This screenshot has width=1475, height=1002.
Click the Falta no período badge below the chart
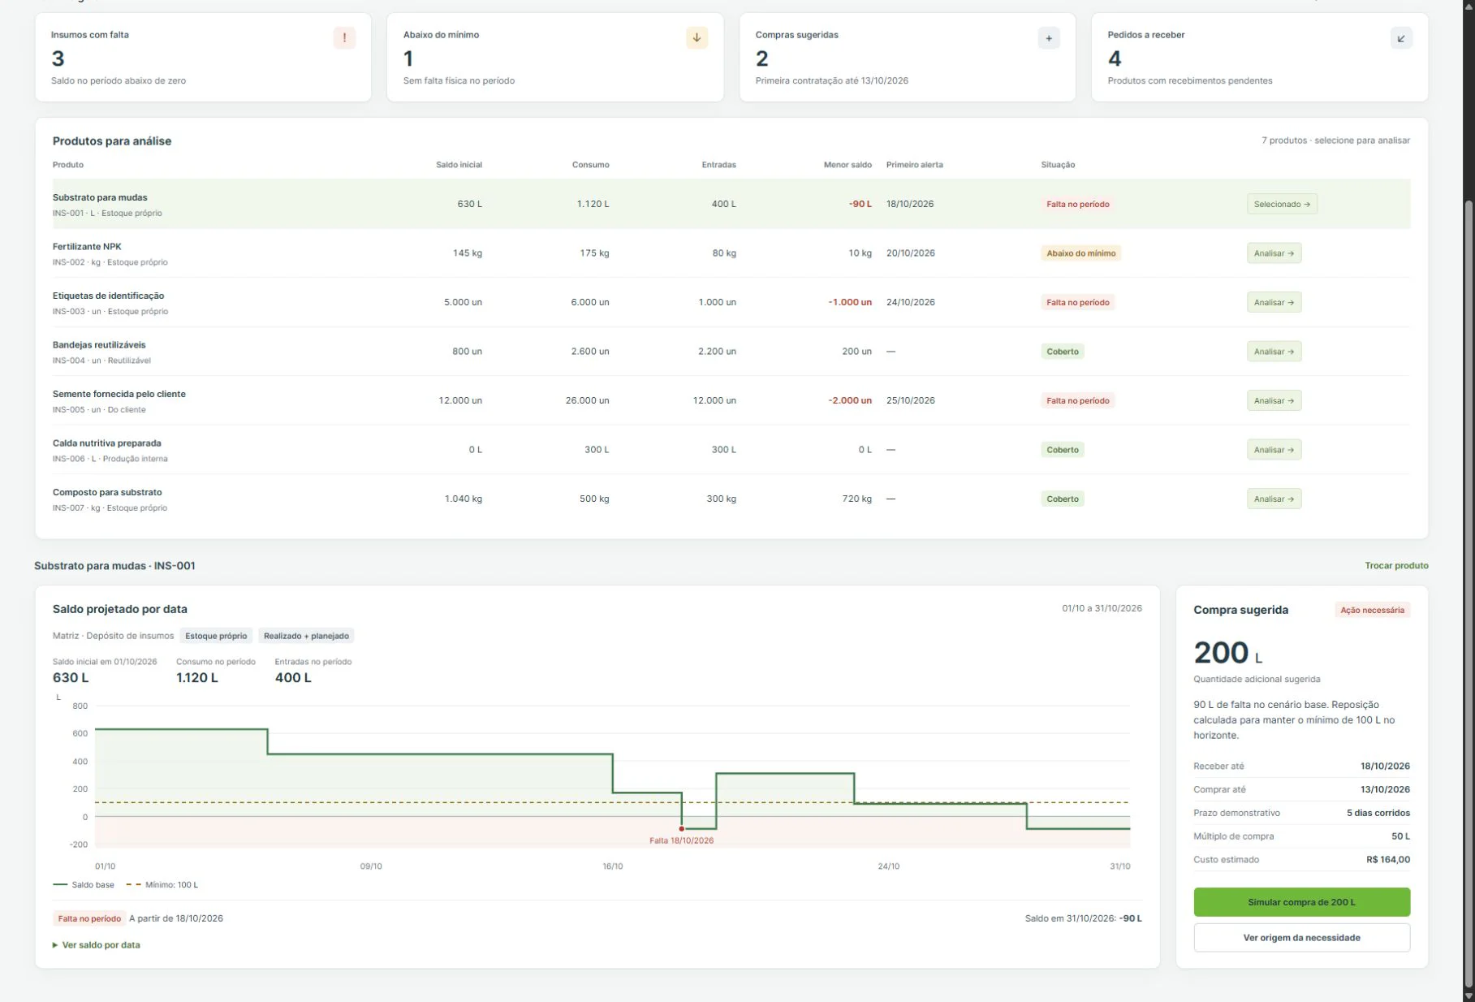click(89, 918)
